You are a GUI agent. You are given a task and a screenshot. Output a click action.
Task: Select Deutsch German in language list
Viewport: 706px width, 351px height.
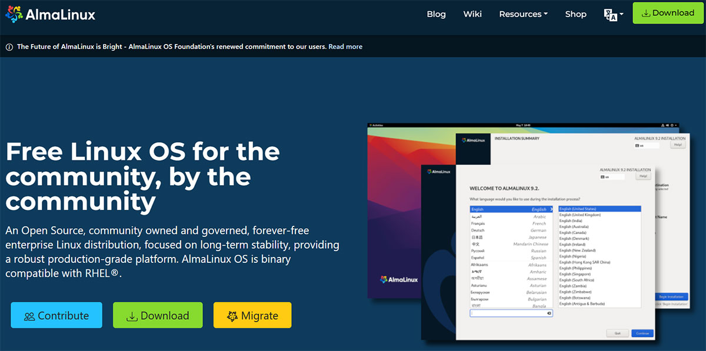[x=511, y=230]
